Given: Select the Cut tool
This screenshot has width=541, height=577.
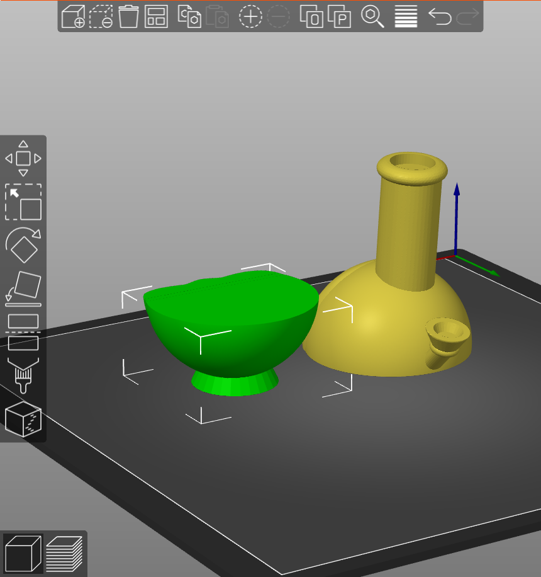Looking at the screenshot, I should 23,332.
